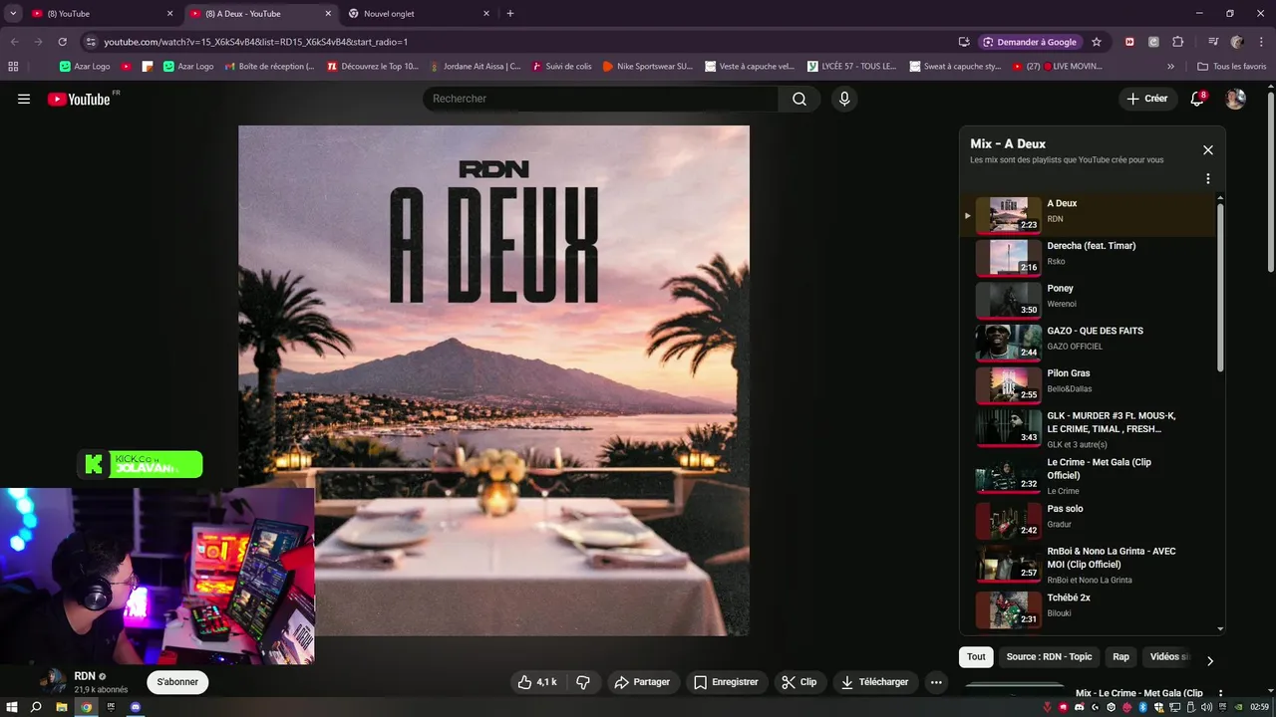1276x717 pixels.
Task: Open the Nike Sportswear bookmark
Action: coord(647,67)
